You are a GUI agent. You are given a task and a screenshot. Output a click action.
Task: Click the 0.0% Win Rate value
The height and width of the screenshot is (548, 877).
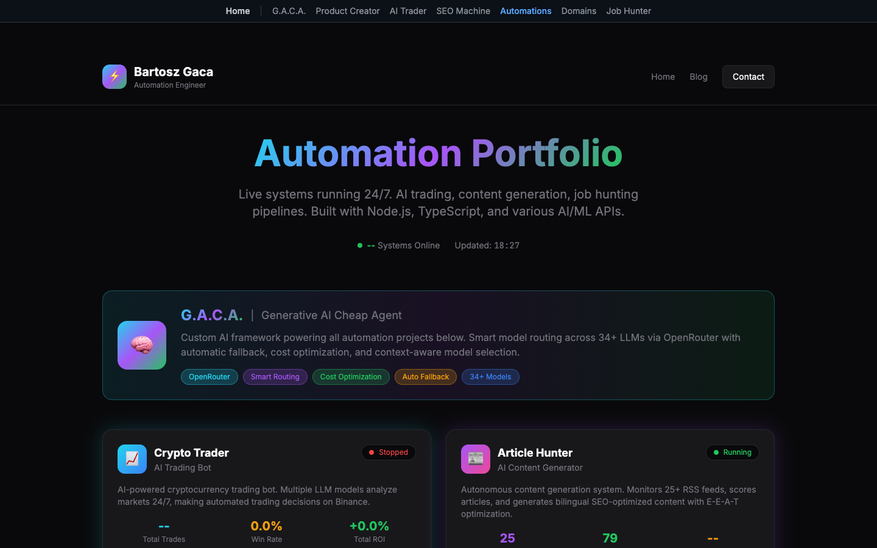click(267, 525)
